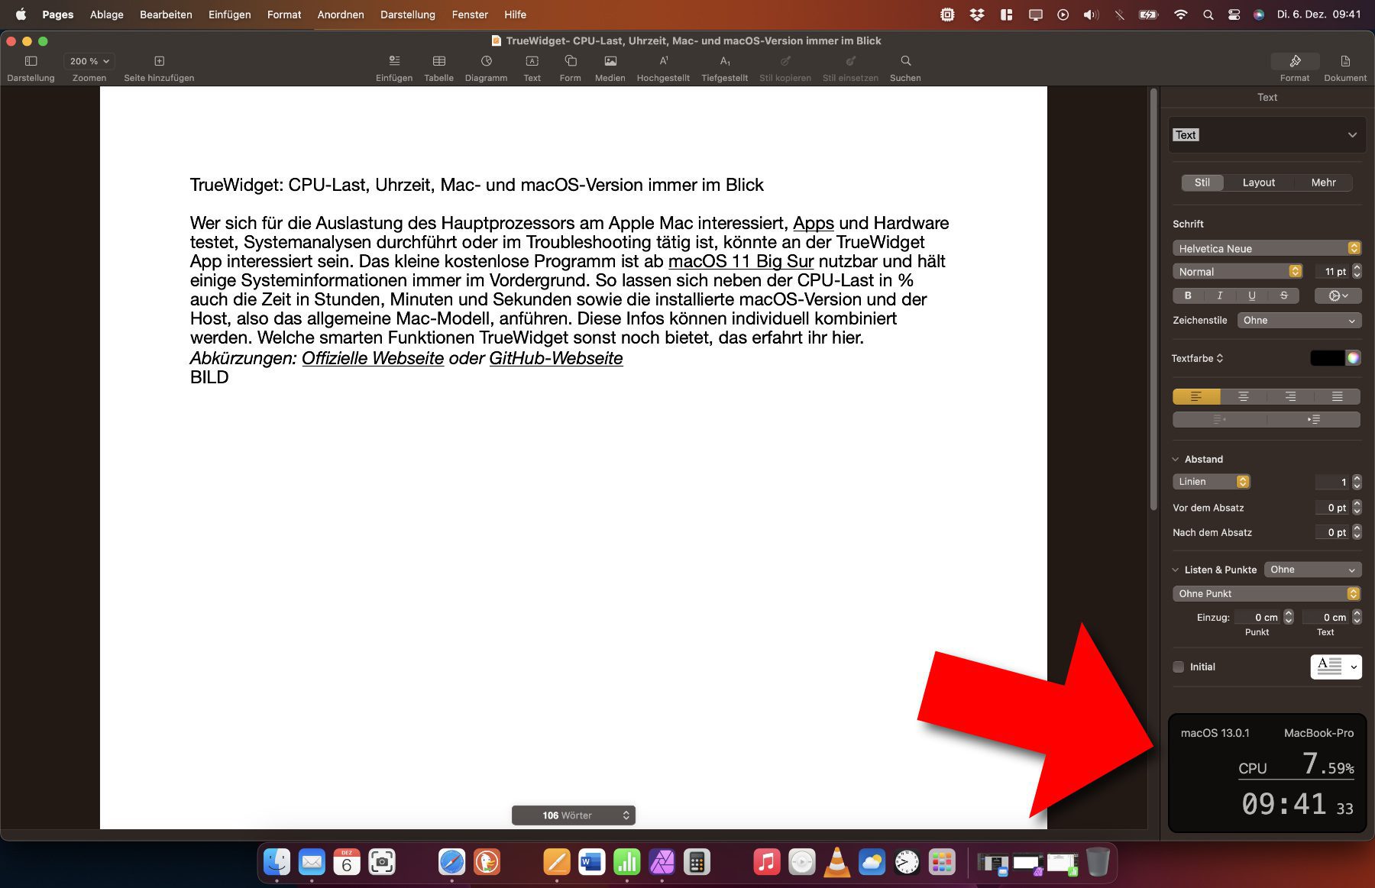Open search with the Suchen icon
Screen dimensions: 1375x888
(x=905, y=61)
